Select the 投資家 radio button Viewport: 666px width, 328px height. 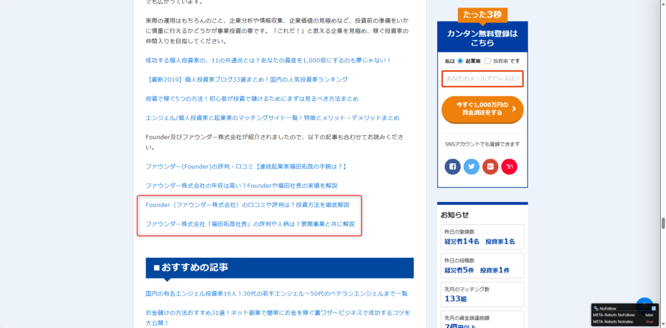(488, 60)
